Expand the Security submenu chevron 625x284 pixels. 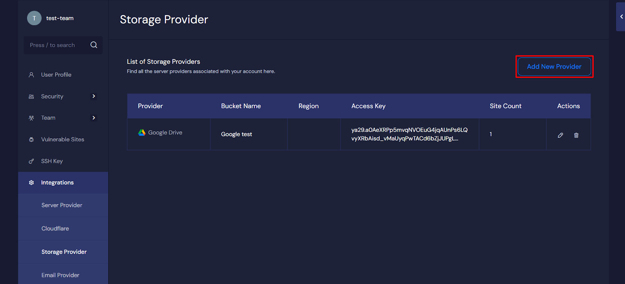(x=94, y=96)
